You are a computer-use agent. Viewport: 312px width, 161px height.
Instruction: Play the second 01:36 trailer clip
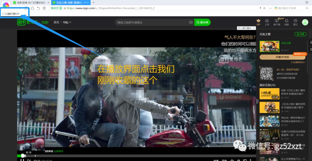[270, 108]
